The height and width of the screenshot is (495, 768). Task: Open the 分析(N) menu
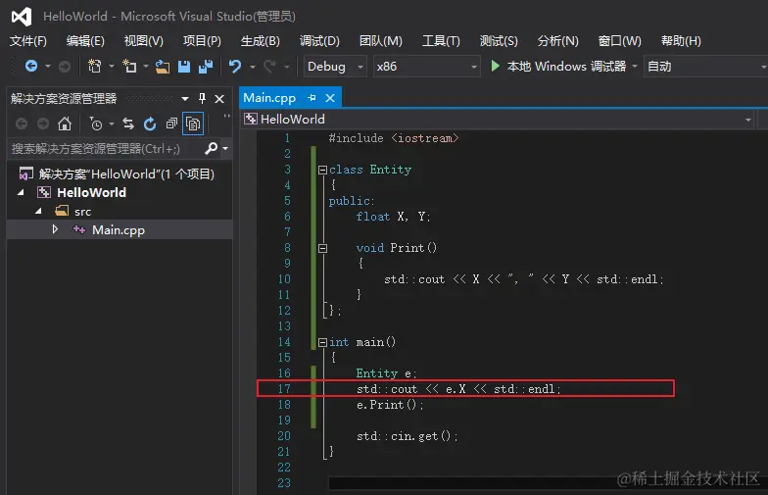click(x=558, y=41)
